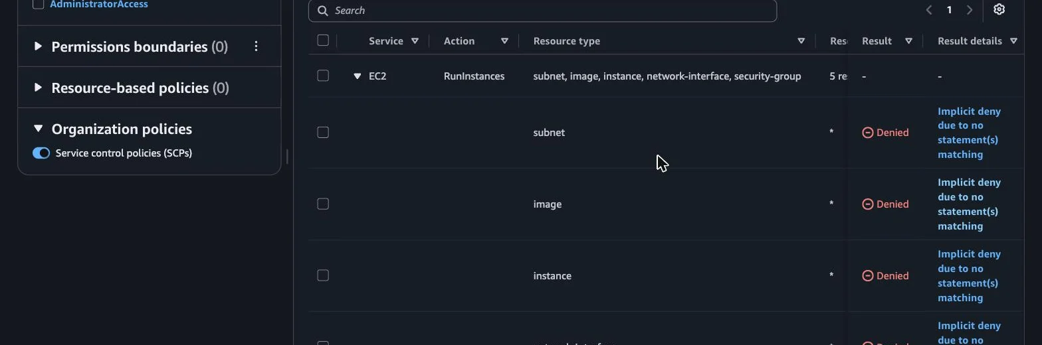
Task: Click the Denied status icon in the subnet row
Action: pyautogui.click(x=867, y=133)
